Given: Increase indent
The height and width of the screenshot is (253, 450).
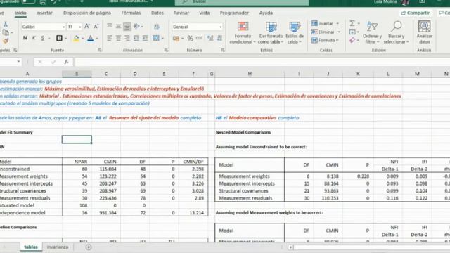Looking at the screenshot, I should 146,38.
